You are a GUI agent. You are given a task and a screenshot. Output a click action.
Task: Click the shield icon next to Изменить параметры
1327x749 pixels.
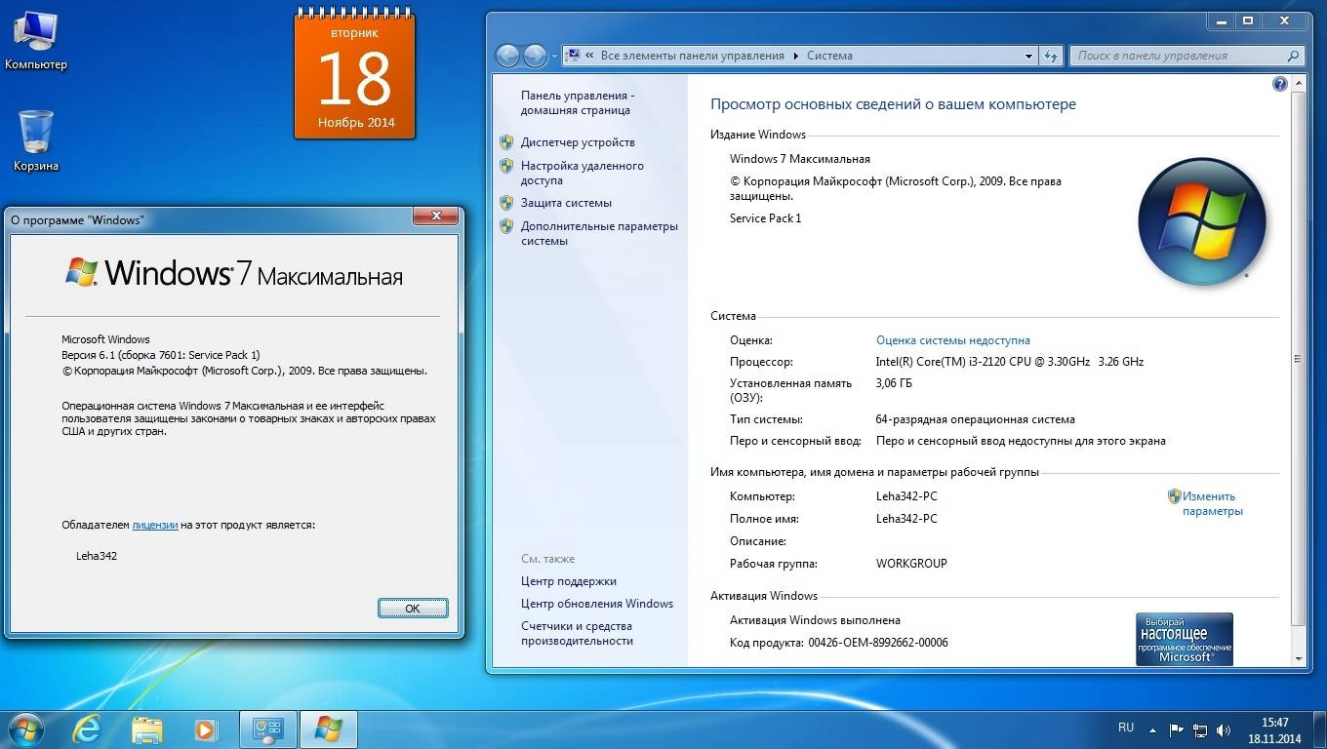[x=1175, y=496]
